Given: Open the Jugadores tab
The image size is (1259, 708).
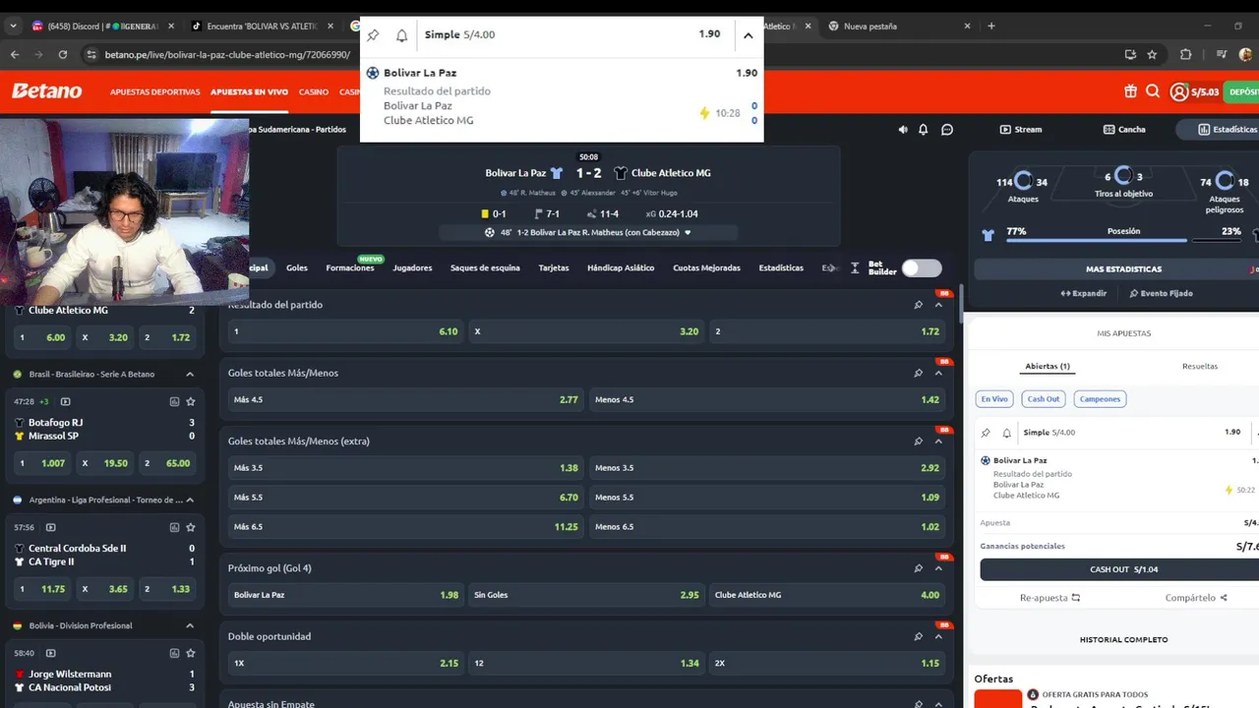Looking at the screenshot, I should coord(412,267).
